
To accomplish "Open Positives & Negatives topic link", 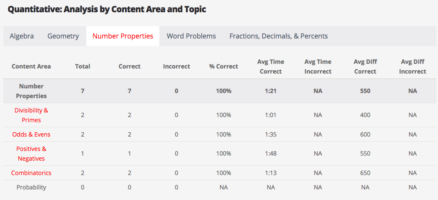I will [x=31, y=153].
